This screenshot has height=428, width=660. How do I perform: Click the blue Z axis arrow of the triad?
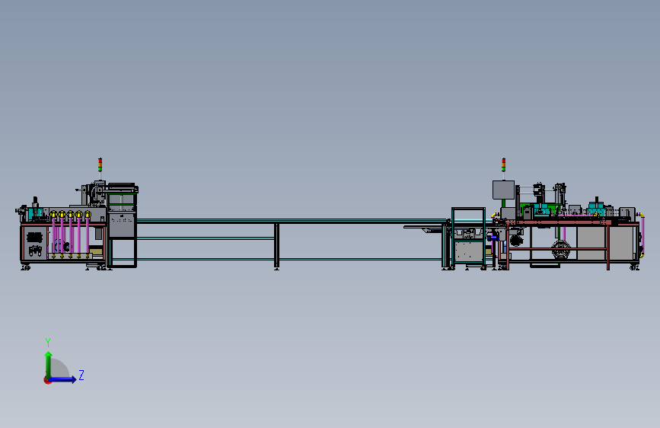click(63, 379)
